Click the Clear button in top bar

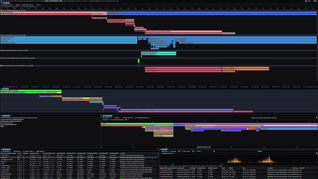[61, 1]
